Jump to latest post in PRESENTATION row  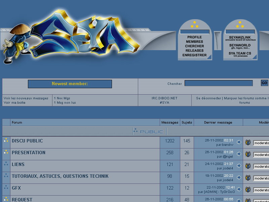click(x=239, y=154)
